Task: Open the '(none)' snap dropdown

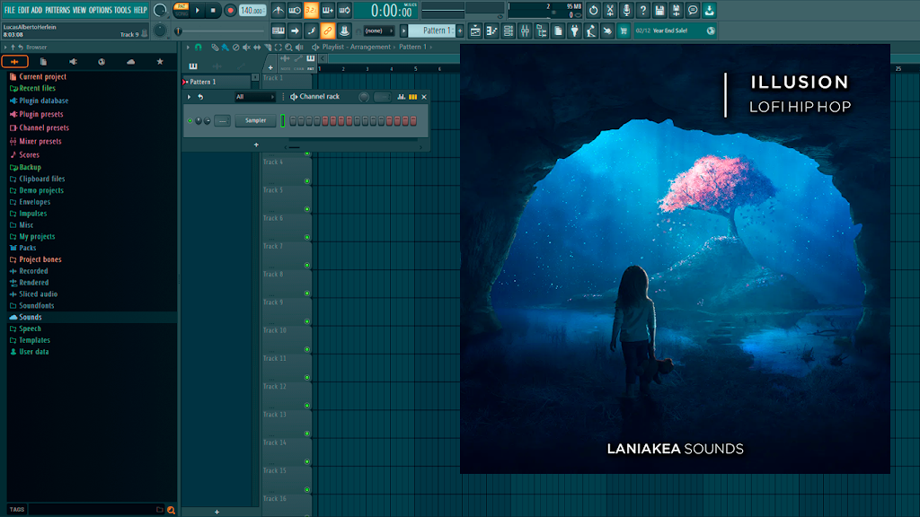Action: point(378,31)
